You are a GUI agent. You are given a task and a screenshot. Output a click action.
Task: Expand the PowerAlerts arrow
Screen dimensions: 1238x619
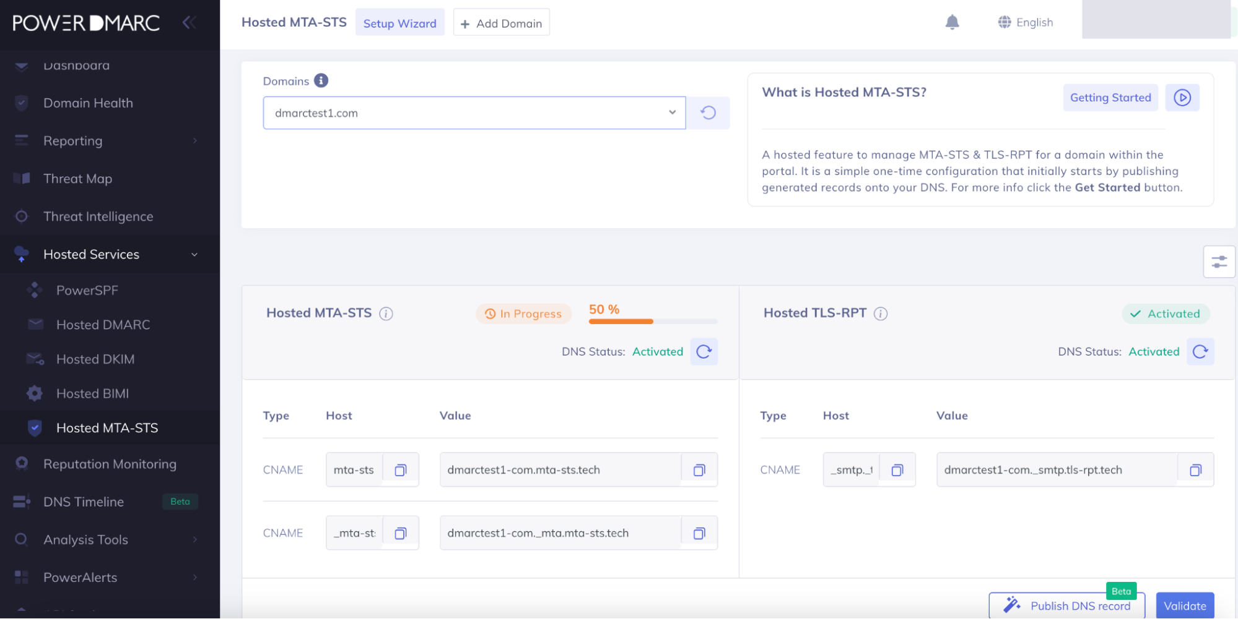click(x=195, y=577)
